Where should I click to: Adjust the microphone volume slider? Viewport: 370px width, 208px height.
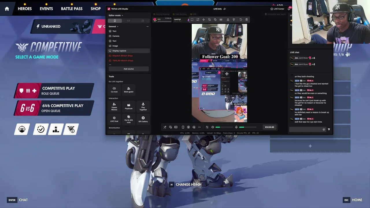(248, 127)
